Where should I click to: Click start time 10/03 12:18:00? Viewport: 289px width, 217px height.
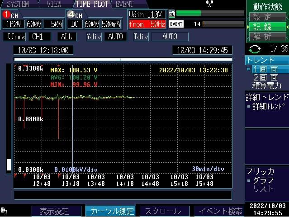pos(43,50)
